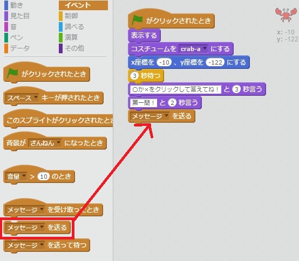The width and height of the screenshot is (299, 261).
Task: Open the 調べる block category
Action: pyautogui.click(x=71, y=26)
